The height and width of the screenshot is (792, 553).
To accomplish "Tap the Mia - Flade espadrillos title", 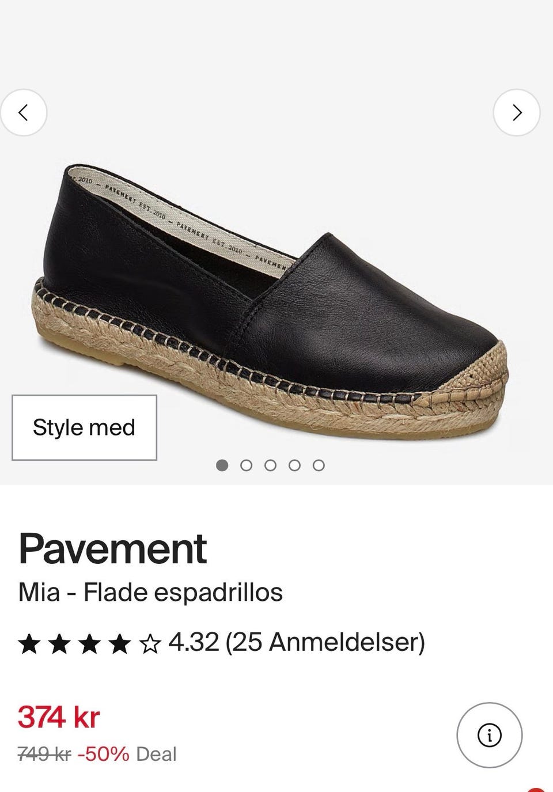I will click(150, 592).
